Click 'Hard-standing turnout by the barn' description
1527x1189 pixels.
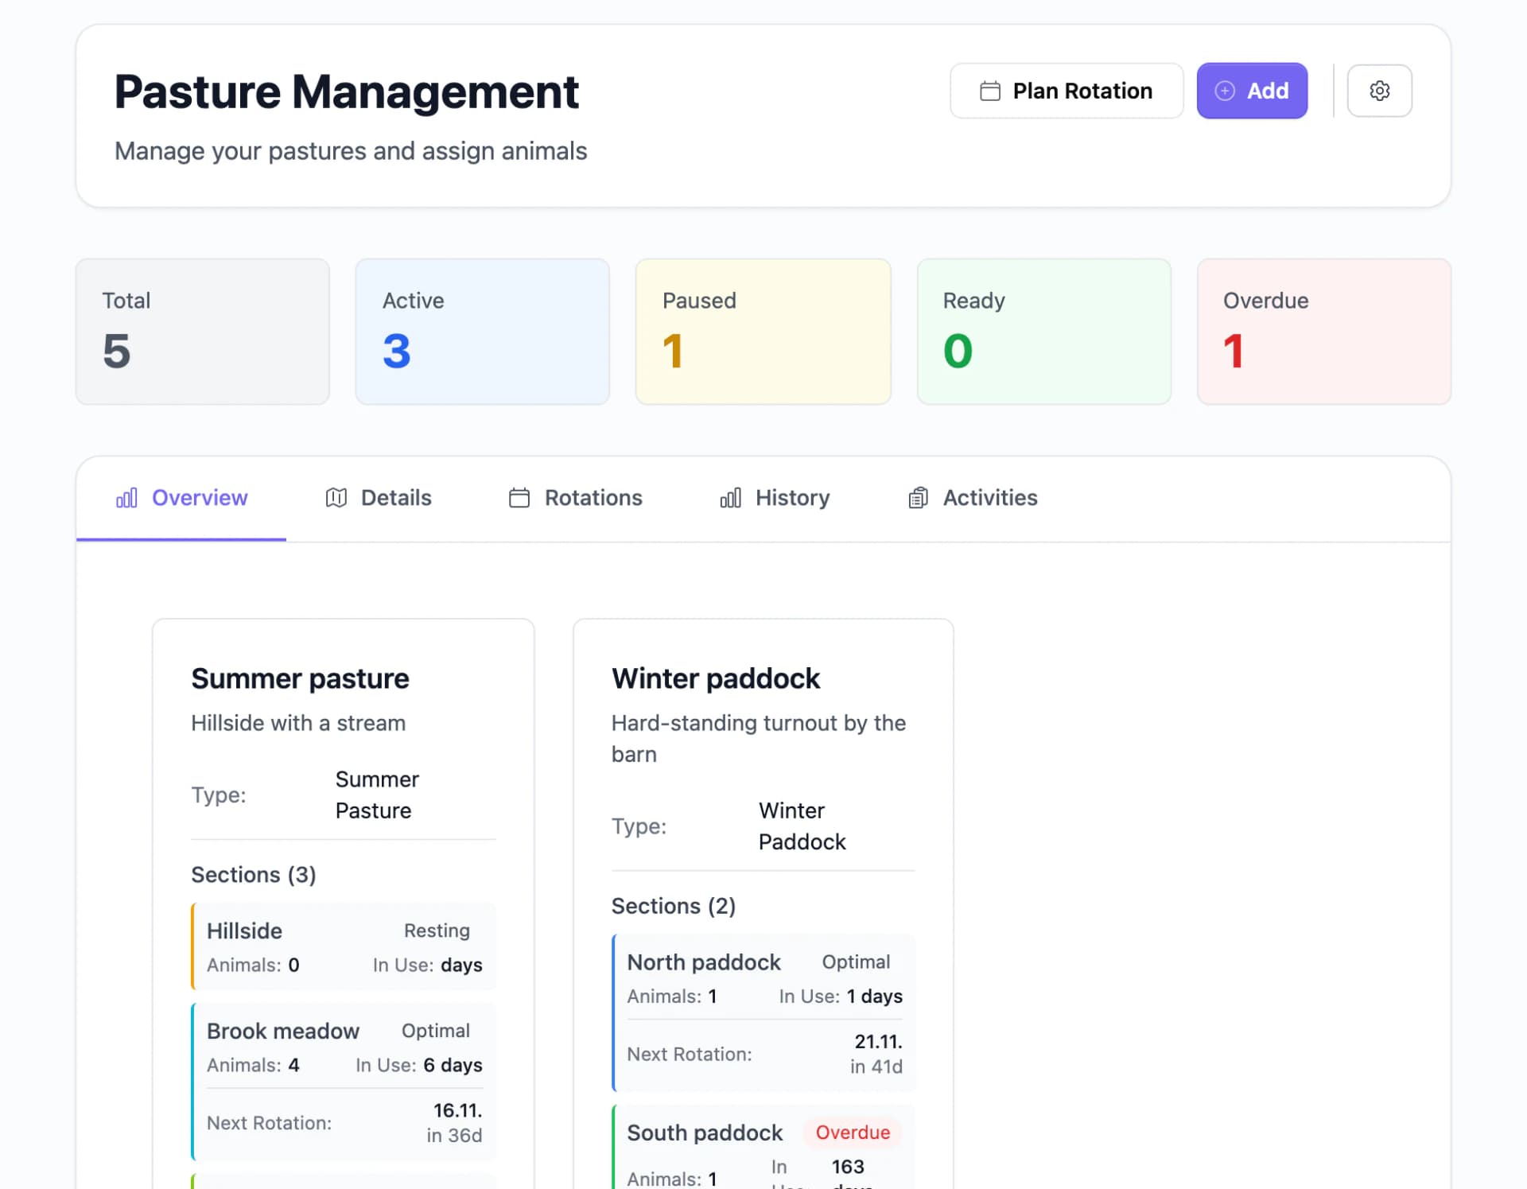759,739
